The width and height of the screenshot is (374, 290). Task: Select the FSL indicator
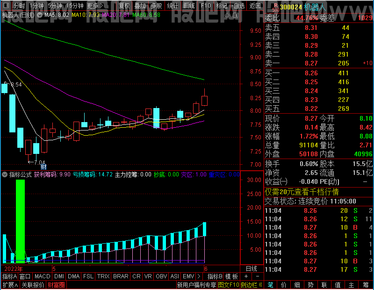[88, 276]
